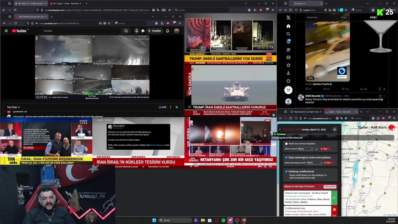Viewport: 398px width, 224px height.
Task: Click the 90% zoom indicator in Multi TV address bar
Action: pyautogui.click(x=164, y=10)
